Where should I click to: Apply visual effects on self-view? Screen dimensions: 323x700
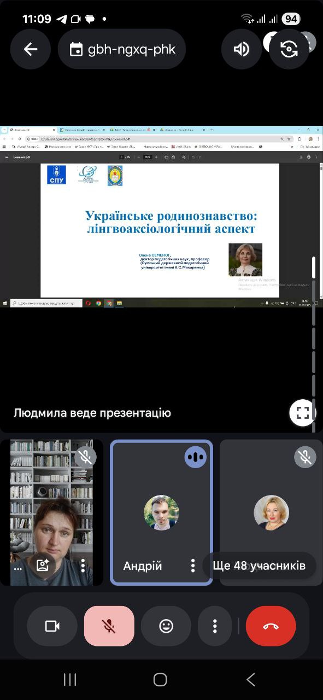tap(43, 565)
